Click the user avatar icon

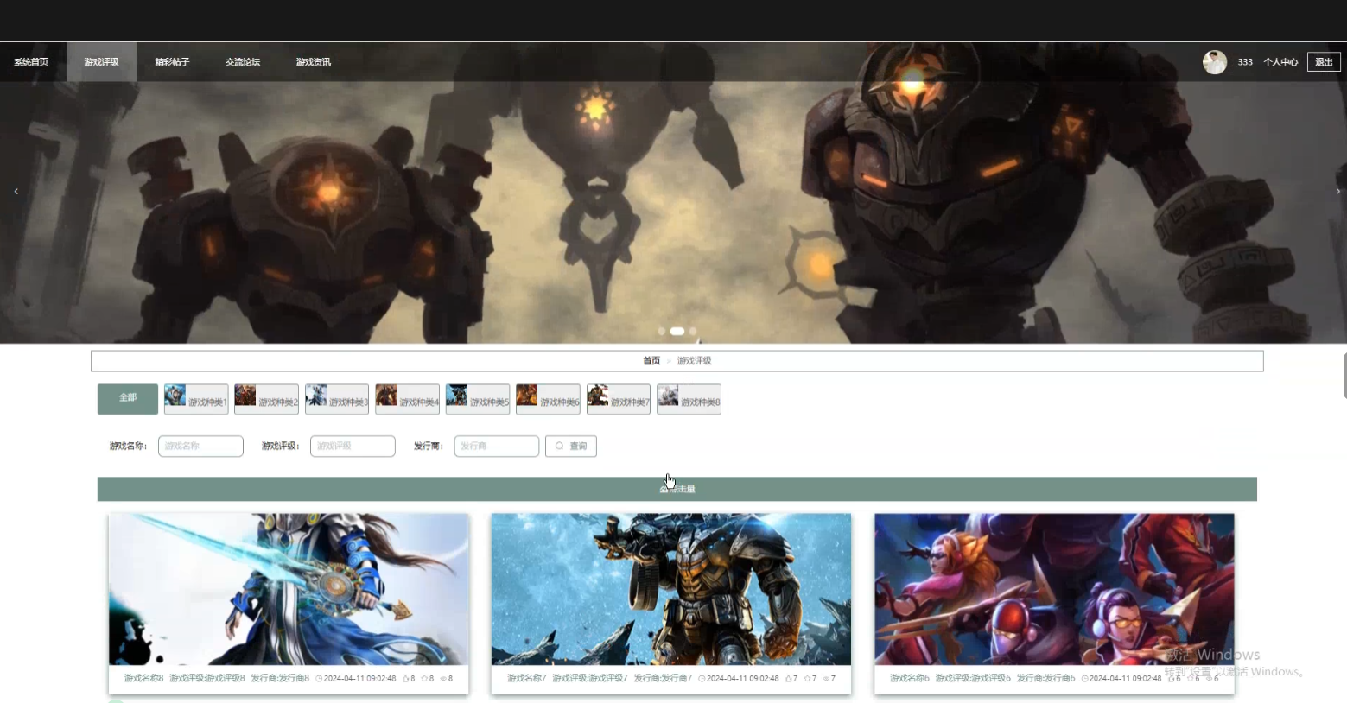pyautogui.click(x=1215, y=62)
